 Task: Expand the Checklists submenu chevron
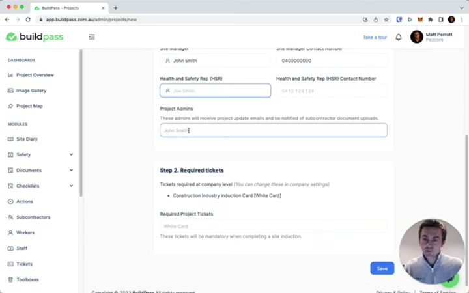click(x=71, y=186)
